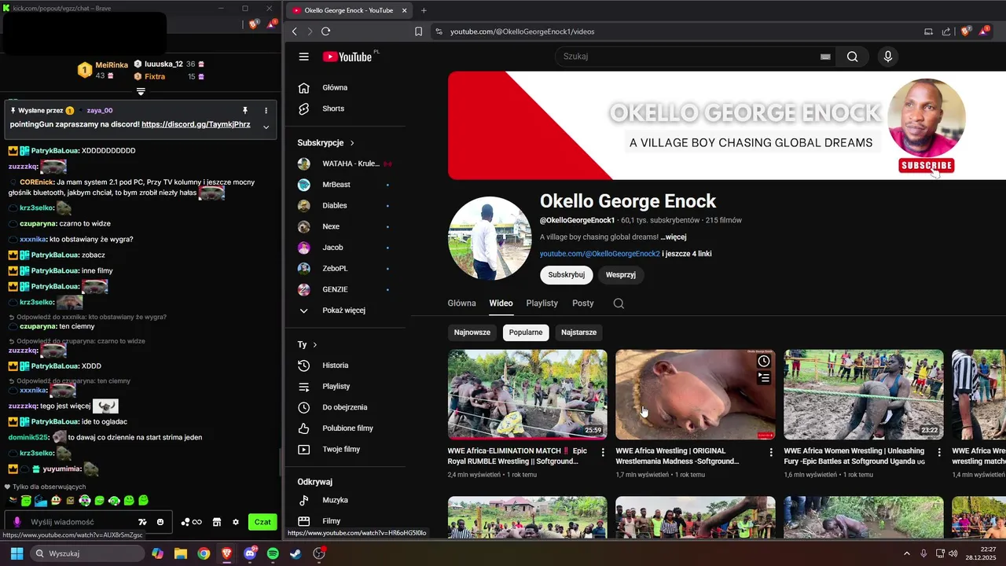Click the install app icon in address bar
1006x566 pixels.
click(x=928, y=31)
